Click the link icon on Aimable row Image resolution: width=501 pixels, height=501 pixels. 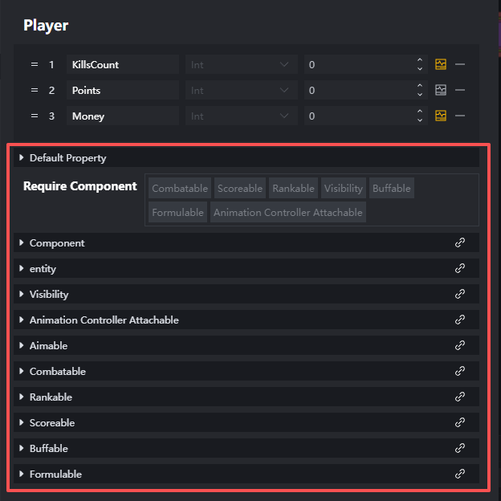(x=460, y=345)
